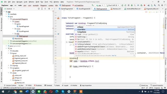Open Windows Start menu
The image size is (167, 94).
3,92
